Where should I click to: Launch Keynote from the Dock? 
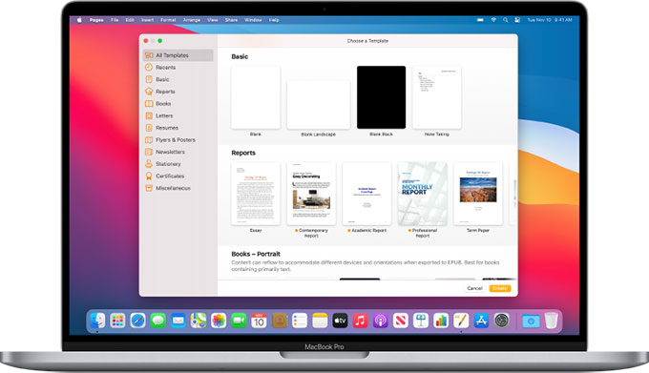(421, 321)
